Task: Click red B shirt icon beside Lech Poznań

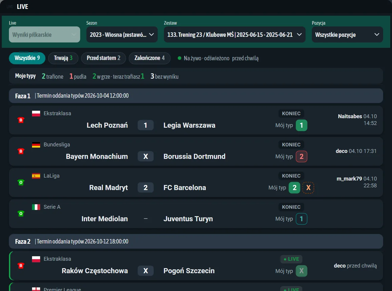Action: coord(21,120)
